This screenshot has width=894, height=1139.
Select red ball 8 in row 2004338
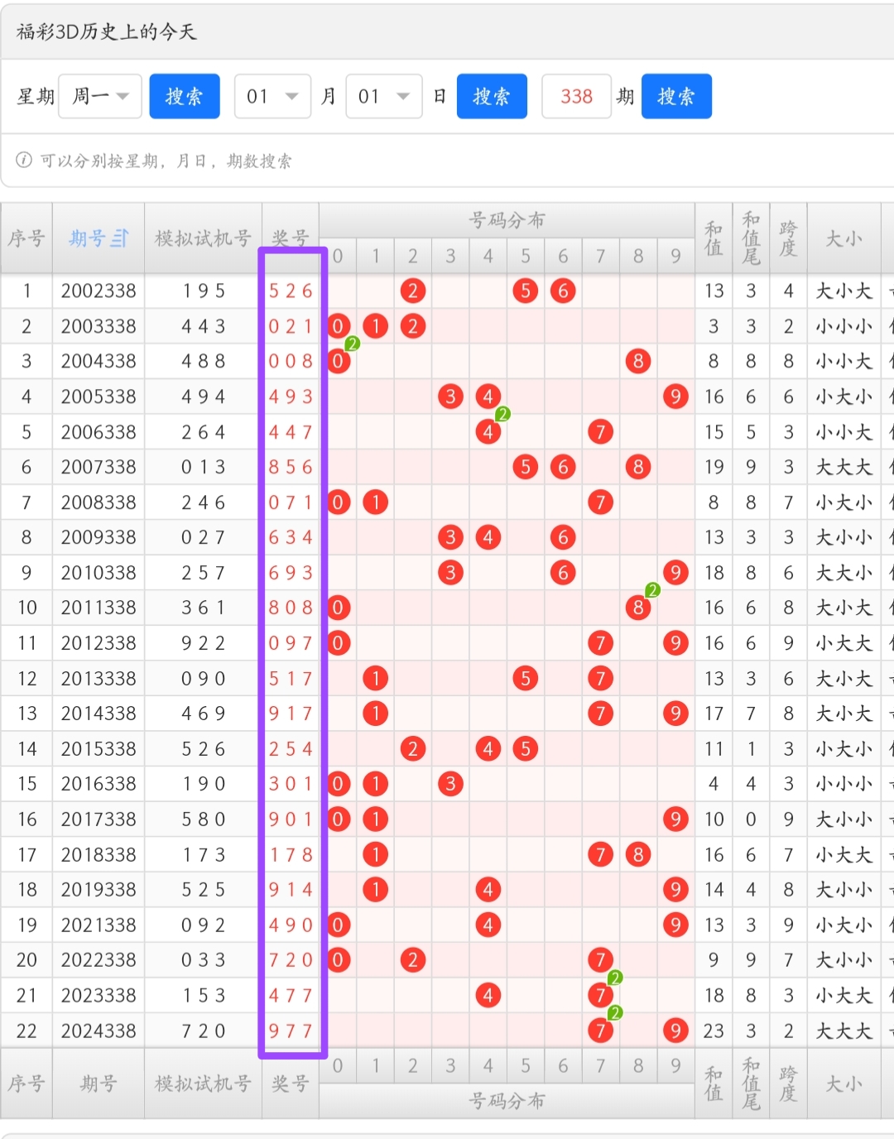[x=637, y=361]
